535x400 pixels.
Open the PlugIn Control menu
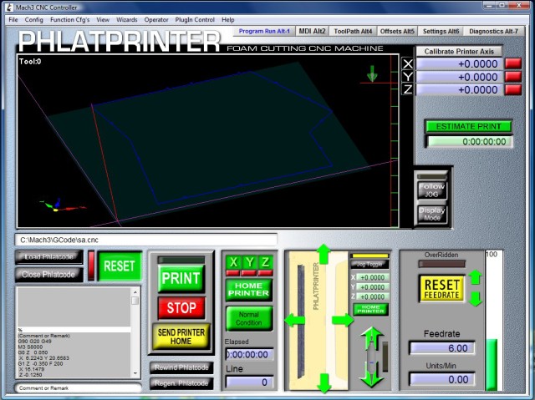[194, 18]
